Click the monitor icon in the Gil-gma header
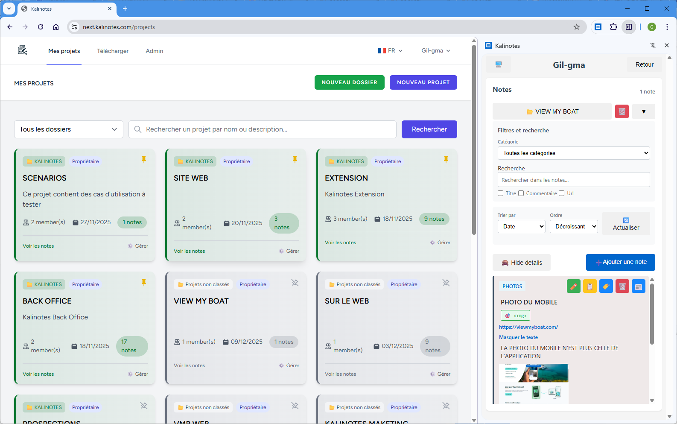677x424 pixels. click(498, 64)
